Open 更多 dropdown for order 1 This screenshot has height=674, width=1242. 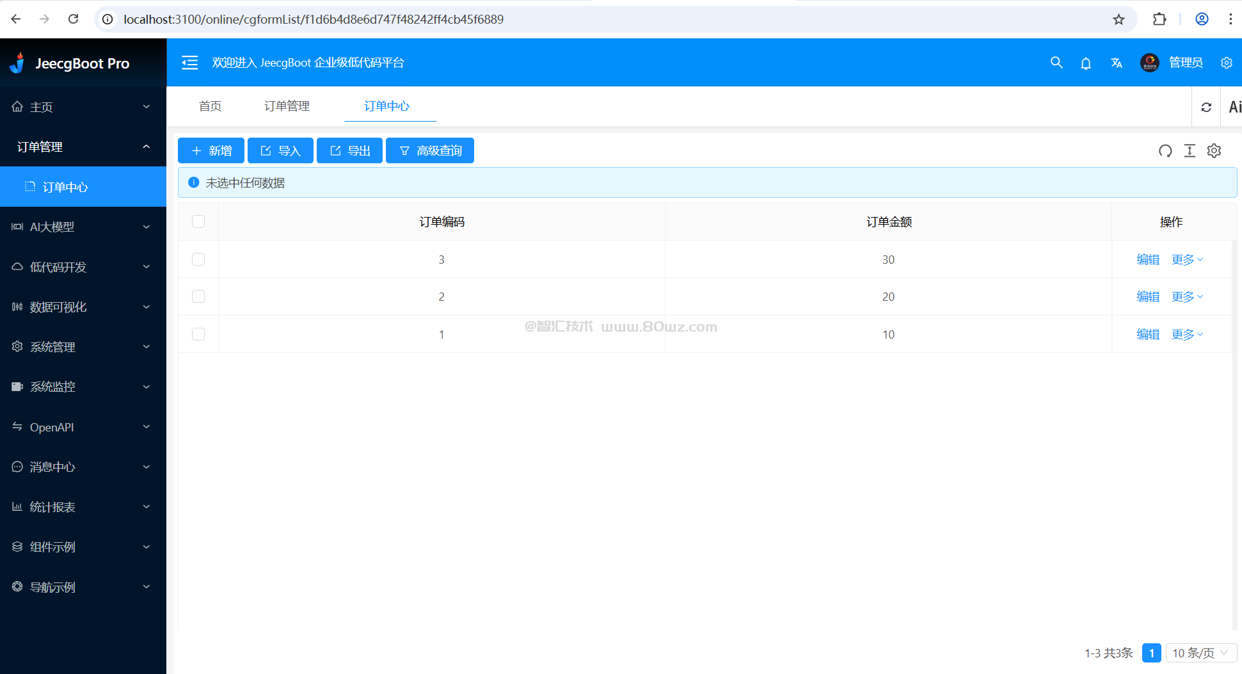pos(1188,334)
